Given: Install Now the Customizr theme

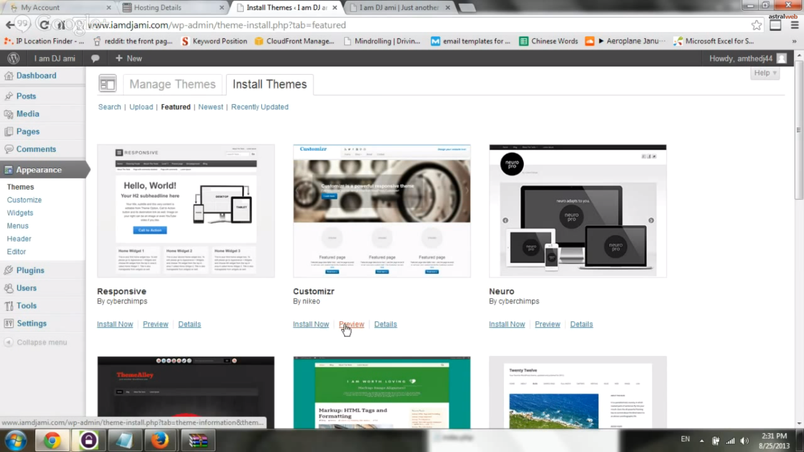Looking at the screenshot, I should (x=311, y=324).
